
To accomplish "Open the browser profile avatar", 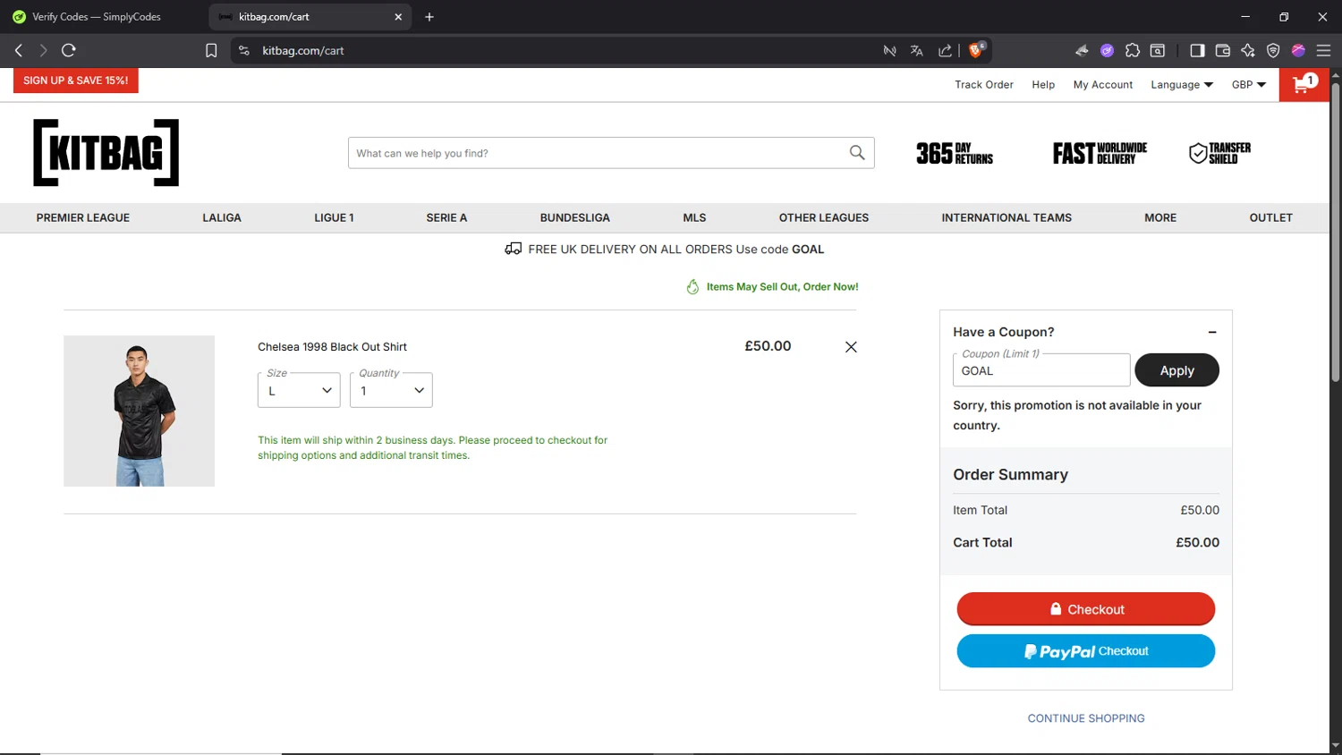I will (x=1298, y=51).
